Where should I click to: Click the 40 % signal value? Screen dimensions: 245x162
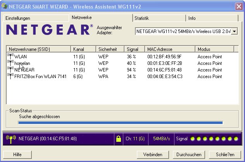pyautogui.click(x=131, y=63)
